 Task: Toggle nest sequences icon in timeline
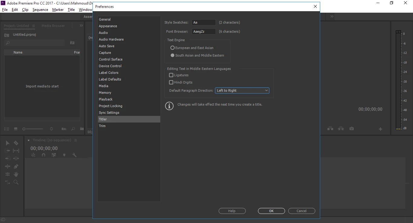pos(33,155)
